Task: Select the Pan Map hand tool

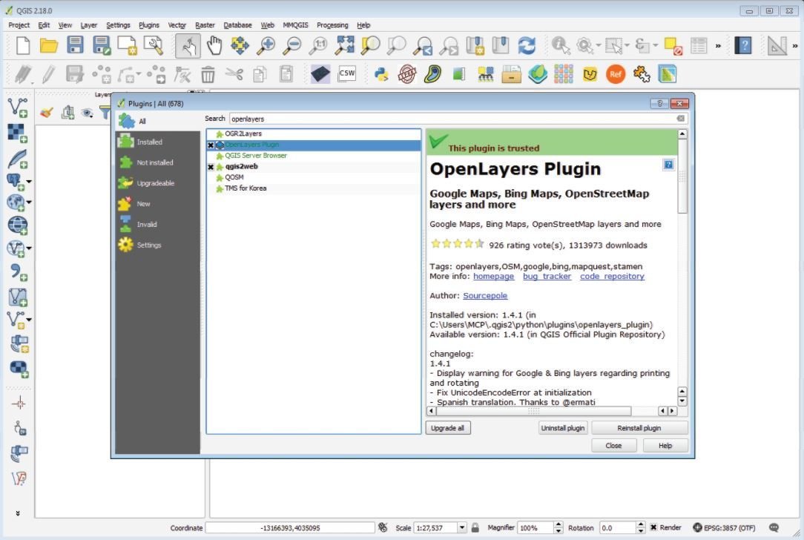Action: pyautogui.click(x=214, y=46)
